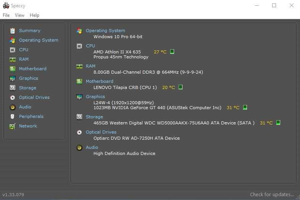Viewport: 300px width, 200px height.
Task: Click the Graphics monitor icon in sidebar
Action: point(13,78)
